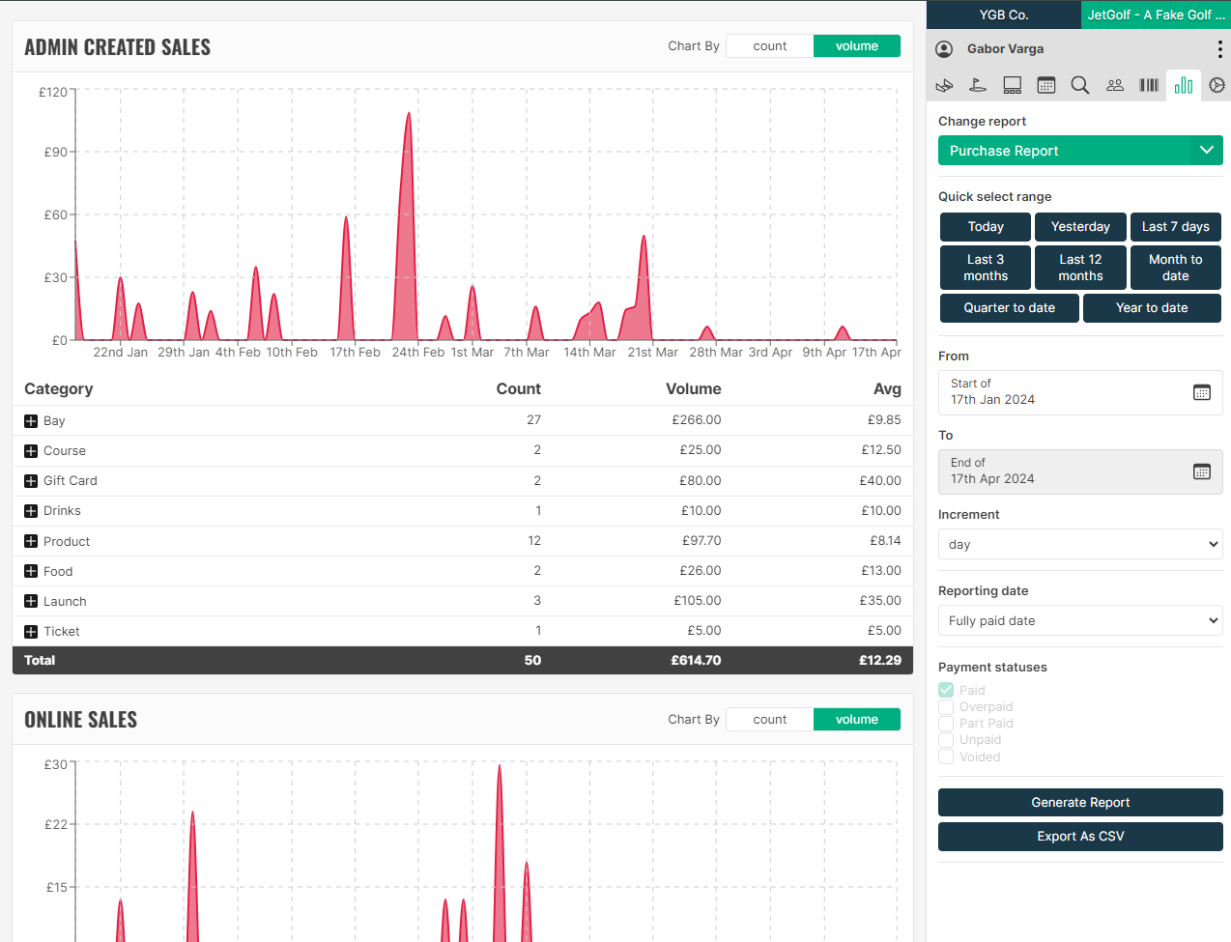Image resolution: width=1231 pixels, height=942 pixels.
Task: Click the Total volume £614.70 cell
Action: 696,661
